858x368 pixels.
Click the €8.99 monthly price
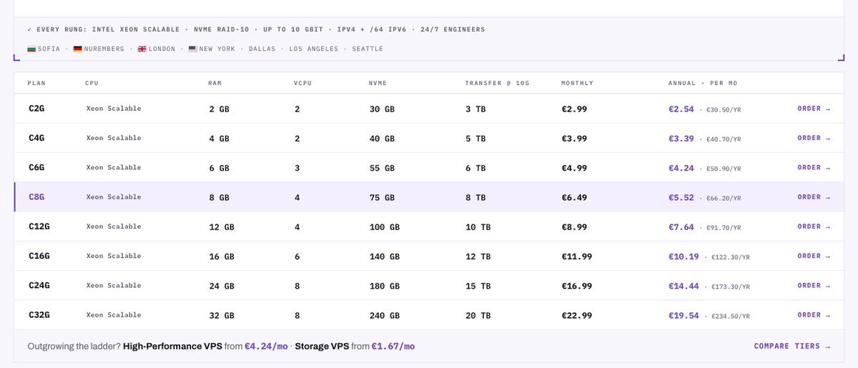575,227
